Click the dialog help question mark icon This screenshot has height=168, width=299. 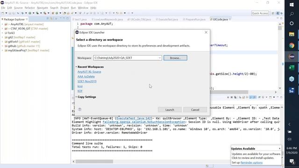[x=80, y=109]
